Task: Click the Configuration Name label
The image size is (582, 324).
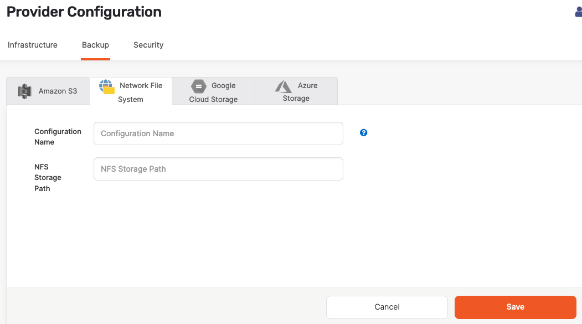Action: pos(58,137)
